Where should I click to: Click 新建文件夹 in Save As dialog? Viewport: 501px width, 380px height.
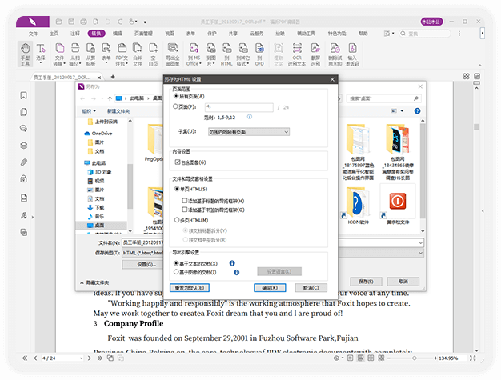coord(118,111)
